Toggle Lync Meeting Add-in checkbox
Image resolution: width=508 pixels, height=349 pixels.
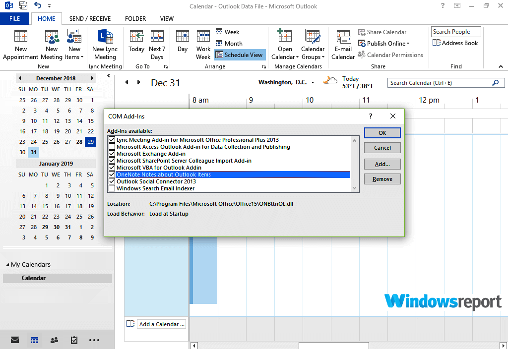coord(112,139)
